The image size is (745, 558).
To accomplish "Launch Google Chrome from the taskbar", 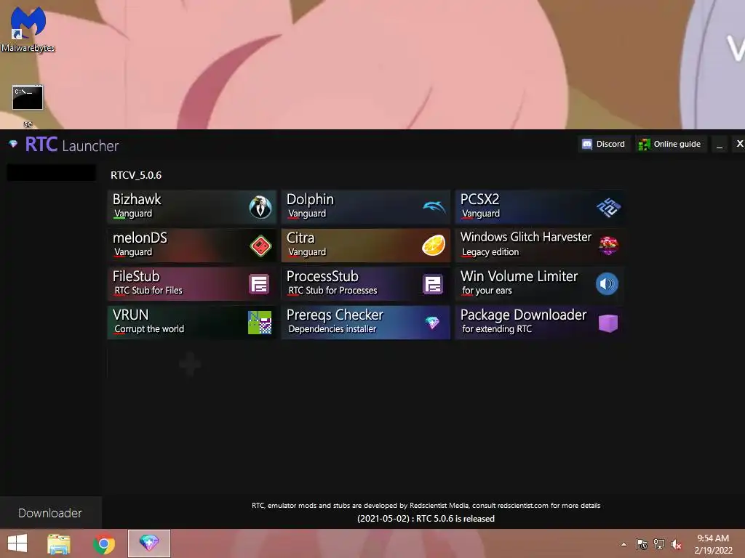I will click(103, 543).
